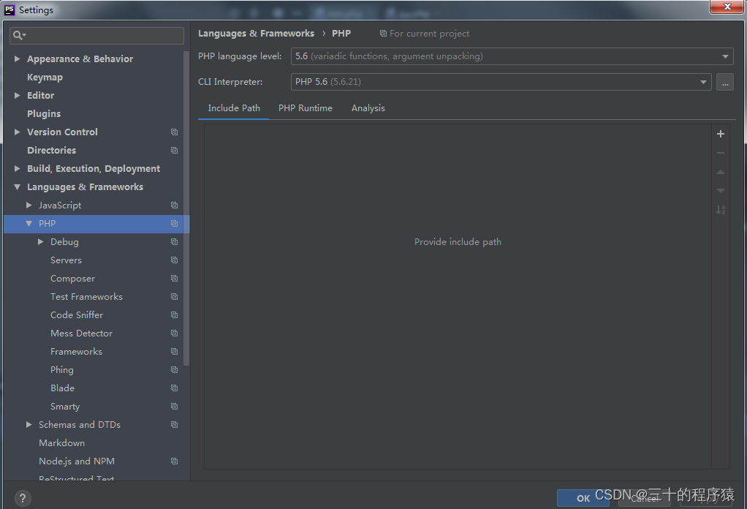Open Smarty settings page

65,407
